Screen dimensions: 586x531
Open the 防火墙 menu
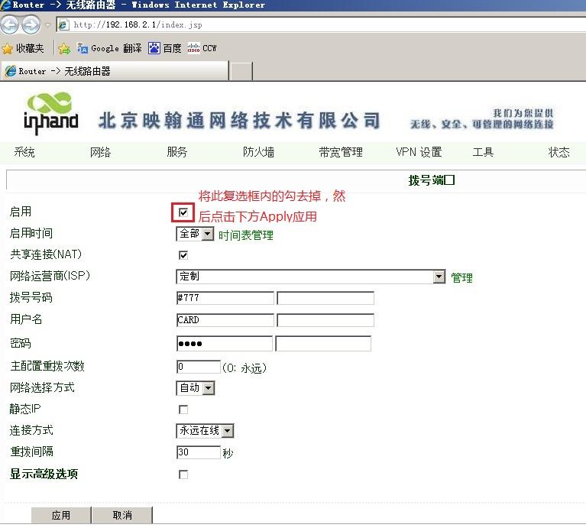[x=258, y=152]
